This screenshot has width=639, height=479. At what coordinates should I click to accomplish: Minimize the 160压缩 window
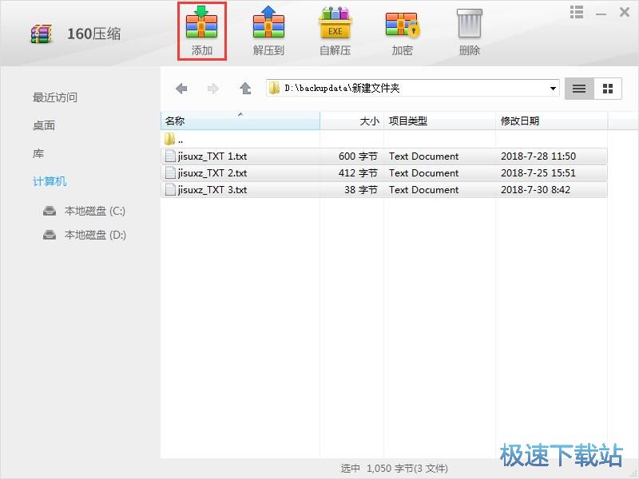pyautogui.click(x=601, y=14)
